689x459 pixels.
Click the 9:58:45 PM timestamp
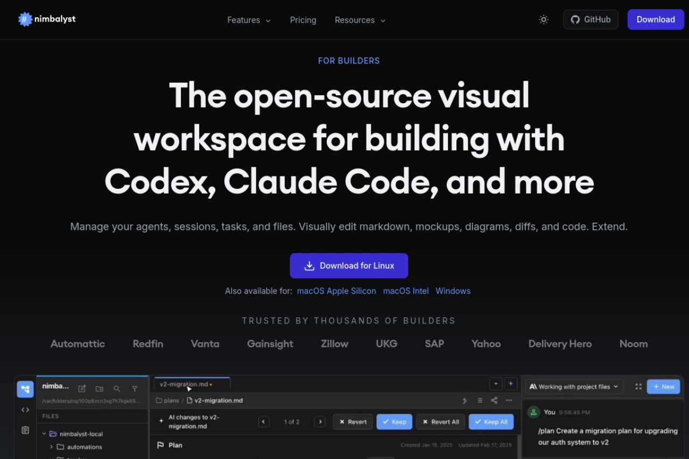[x=574, y=412]
